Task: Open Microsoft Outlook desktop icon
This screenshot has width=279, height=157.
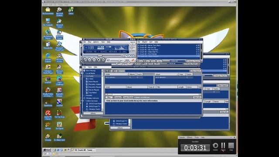Action: 59,12
